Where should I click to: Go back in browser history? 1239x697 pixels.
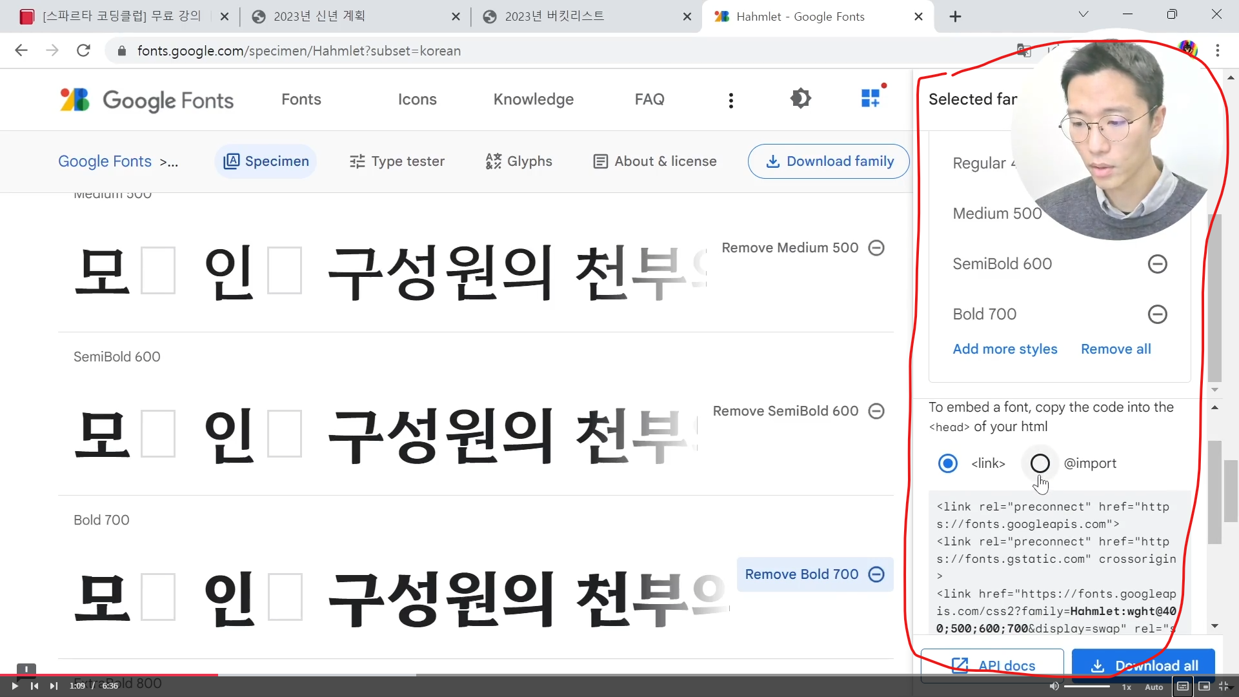tap(21, 50)
